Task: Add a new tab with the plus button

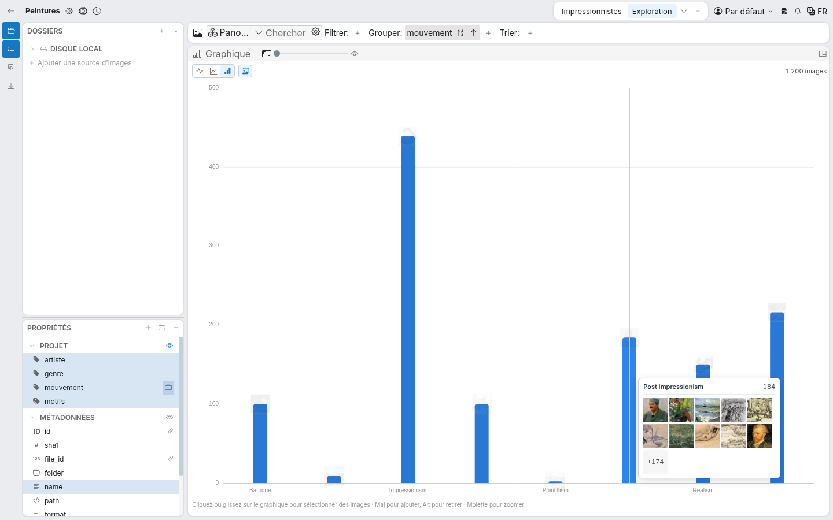Action: (x=698, y=11)
